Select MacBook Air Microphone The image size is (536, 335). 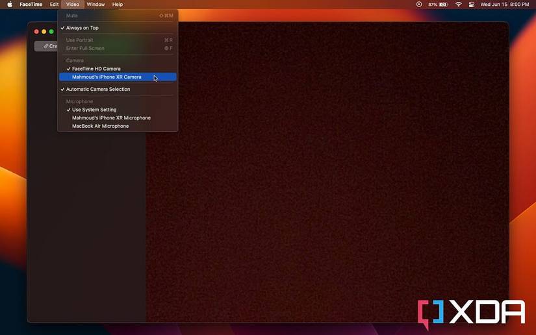coord(118,126)
